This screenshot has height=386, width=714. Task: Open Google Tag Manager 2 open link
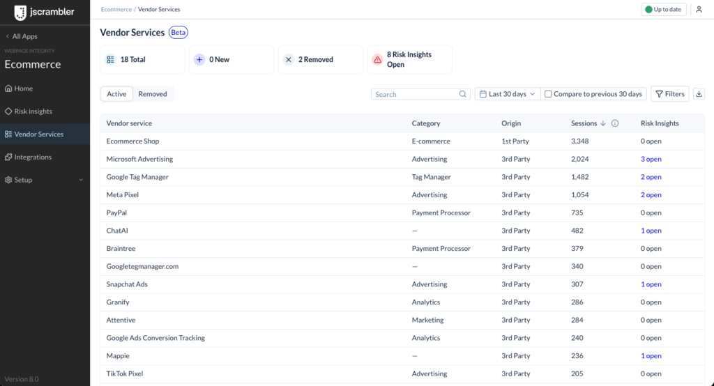click(x=651, y=176)
